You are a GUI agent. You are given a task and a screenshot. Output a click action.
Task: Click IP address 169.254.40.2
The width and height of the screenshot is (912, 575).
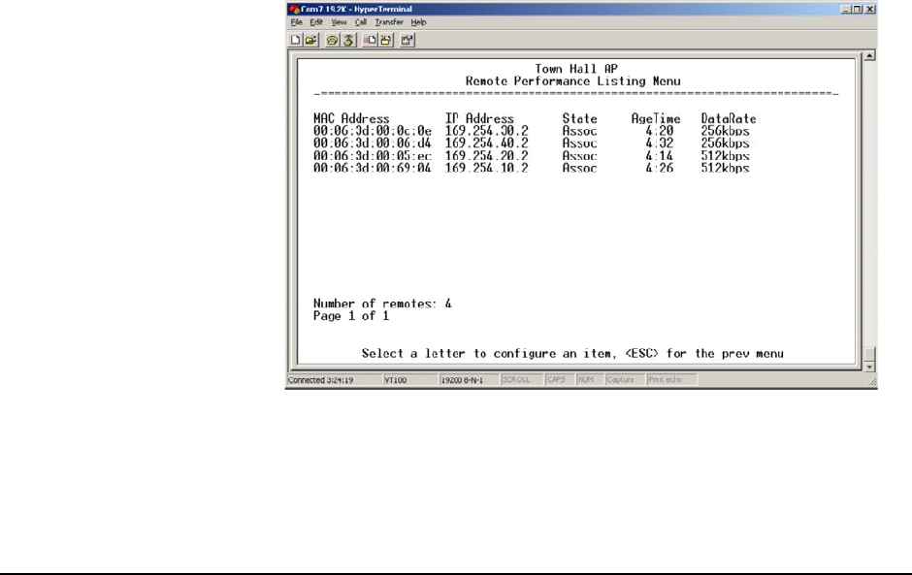pos(487,144)
